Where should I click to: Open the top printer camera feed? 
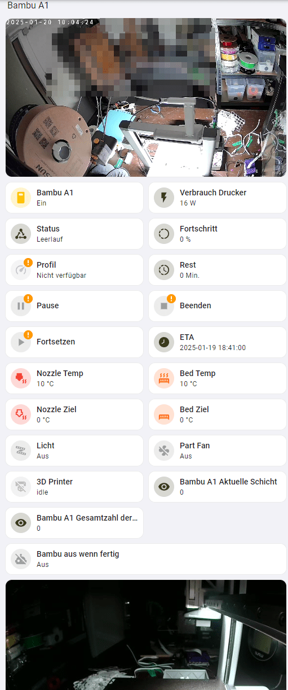pyautogui.click(x=146, y=97)
